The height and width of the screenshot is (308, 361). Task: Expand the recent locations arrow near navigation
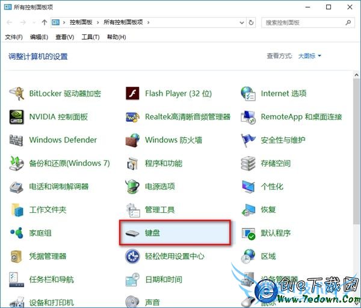[34, 23]
